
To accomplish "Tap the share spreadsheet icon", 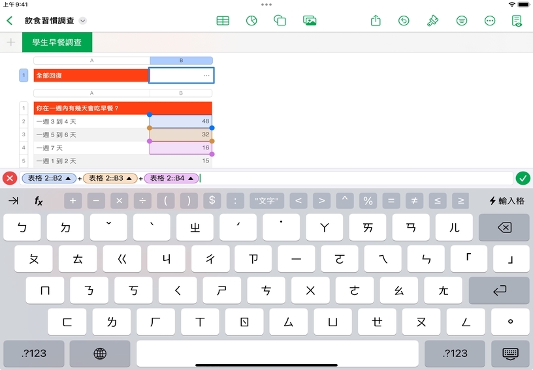I will pos(376,21).
